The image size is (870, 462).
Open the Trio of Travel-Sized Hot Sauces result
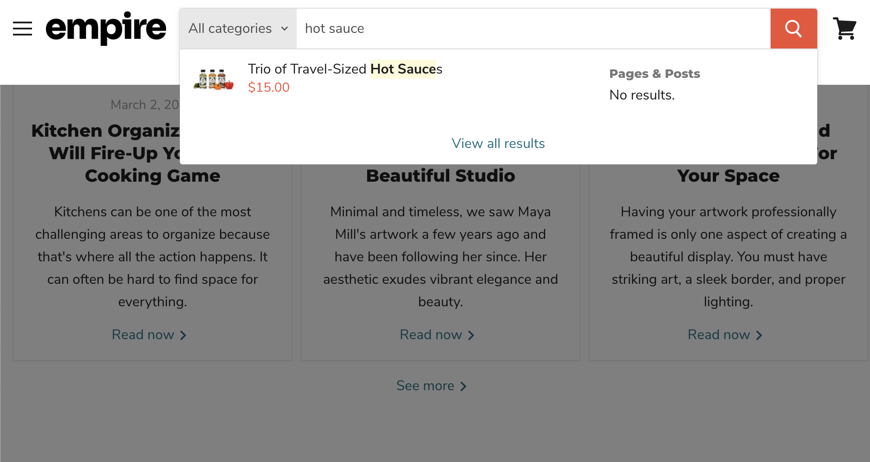[x=345, y=69]
